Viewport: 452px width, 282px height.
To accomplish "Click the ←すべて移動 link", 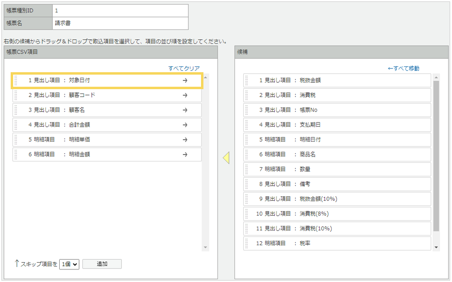I will pos(403,68).
